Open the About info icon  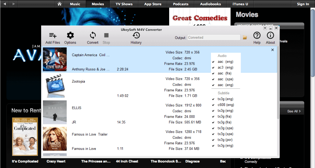[x=270, y=36]
